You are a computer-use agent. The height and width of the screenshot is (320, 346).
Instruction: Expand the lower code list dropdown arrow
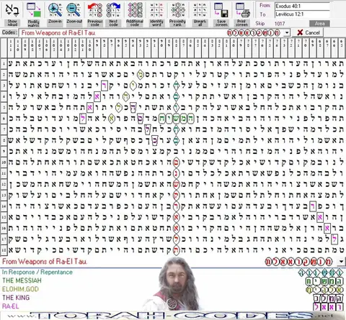341,262
